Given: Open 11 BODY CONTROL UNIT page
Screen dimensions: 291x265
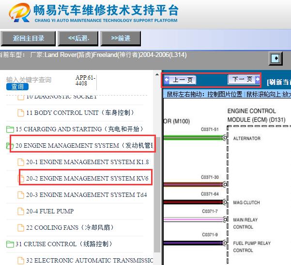Looking at the screenshot, I should tap(80, 112).
